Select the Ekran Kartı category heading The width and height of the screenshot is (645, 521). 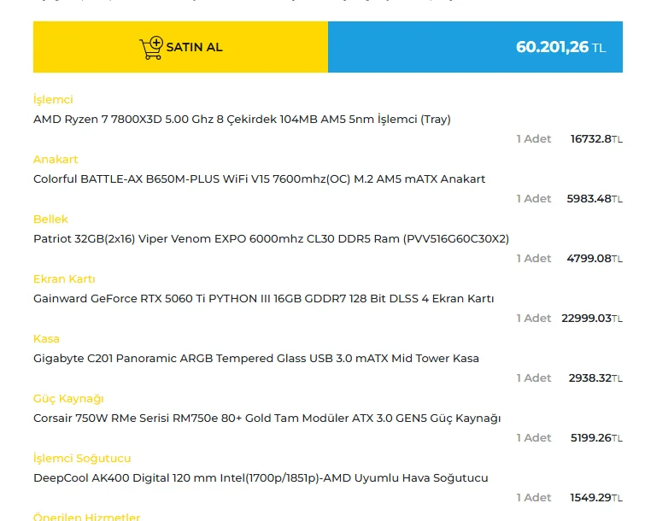pyautogui.click(x=64, y=279)
